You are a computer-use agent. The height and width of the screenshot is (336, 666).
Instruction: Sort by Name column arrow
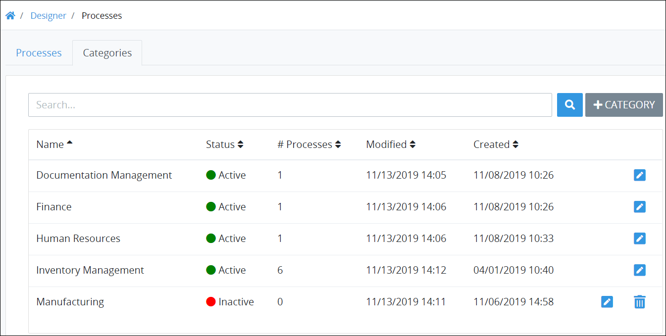(69, 143)
